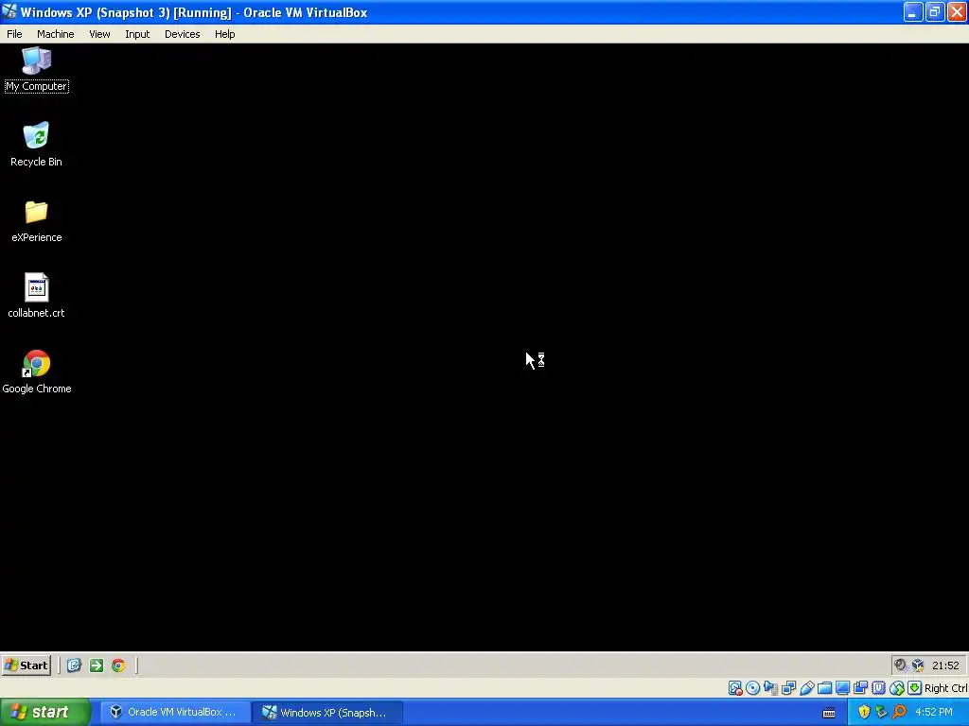Click the VirtualBox Guest Additions tray icon
The image size is (969, 726).
(918, 665)
